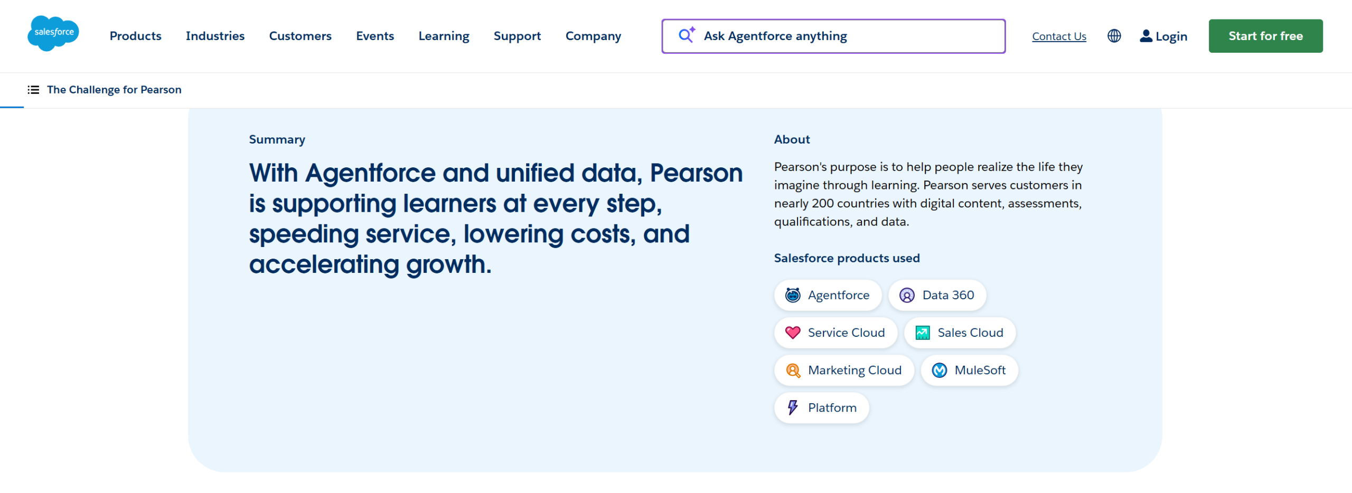Open the Support menu
Viewport: 1352px width, 493px height.
point(517,36)
